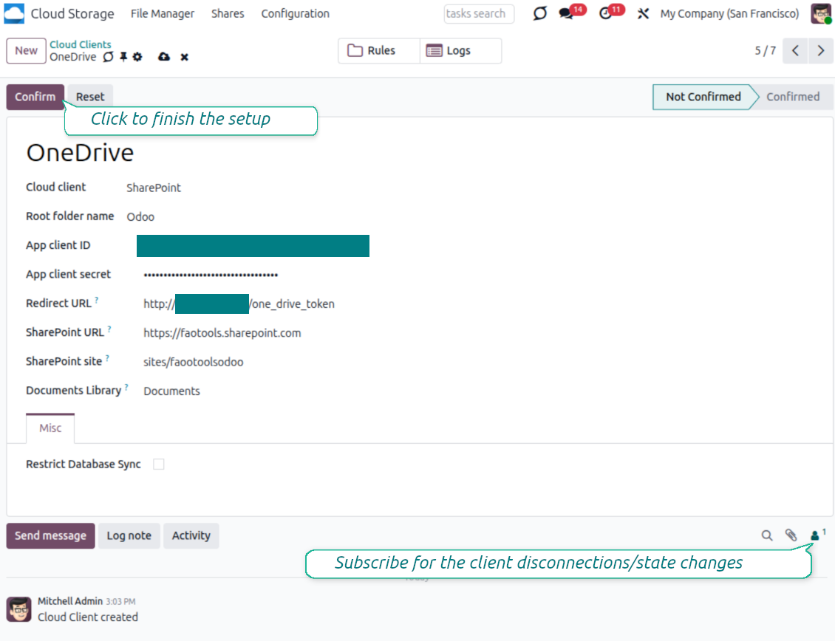
Task: Click the paperclip attachments icon
Action: pyautogui.click(x=791, y=535)
